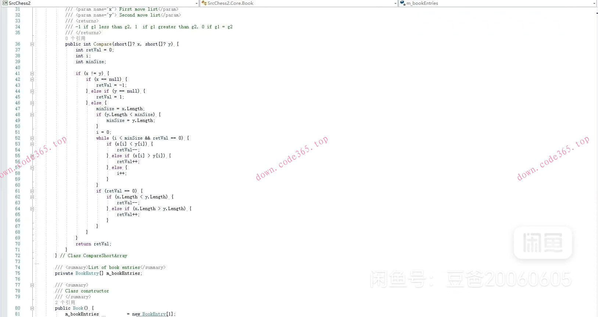Click the 'Second move list' param comment
The height and width of the screenshot is (317, 598).
point(140,15)
